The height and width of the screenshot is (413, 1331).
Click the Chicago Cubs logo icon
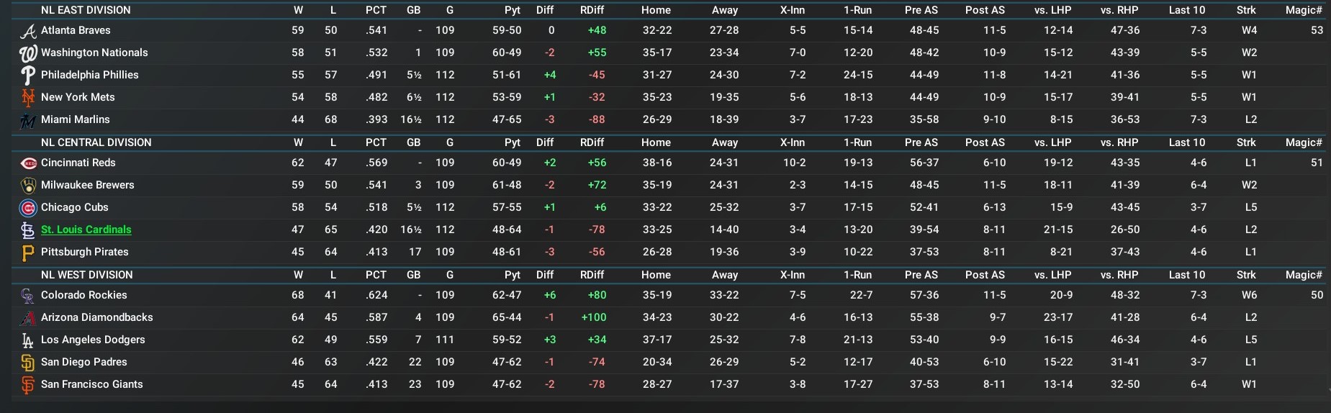point(27,208)
